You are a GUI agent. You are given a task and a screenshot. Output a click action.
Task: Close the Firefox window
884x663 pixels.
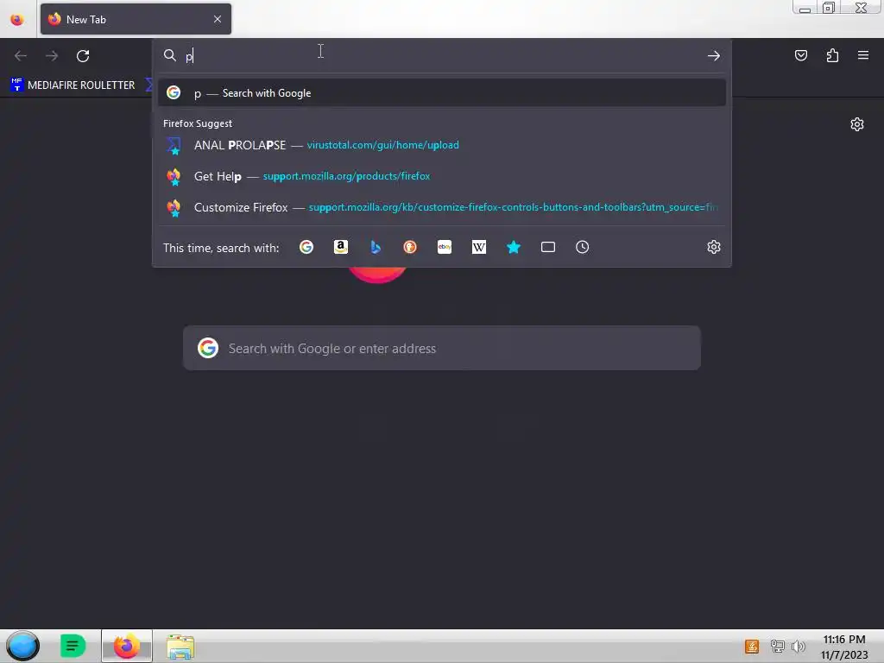click(x=861, y=8)
